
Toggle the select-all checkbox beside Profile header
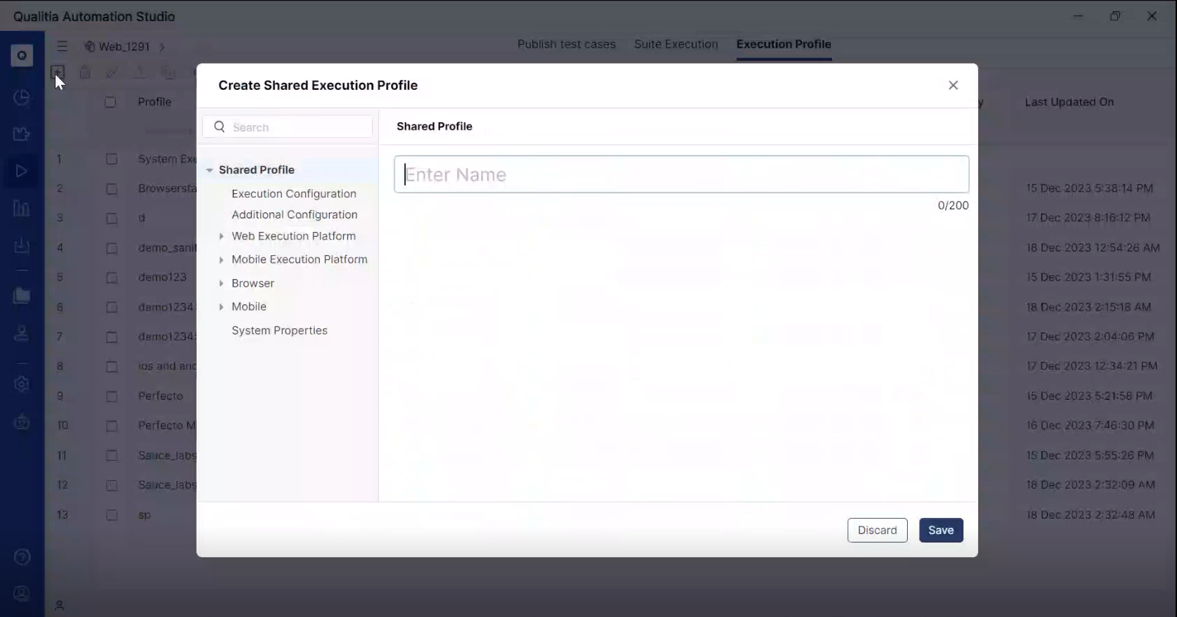(110, 102)
